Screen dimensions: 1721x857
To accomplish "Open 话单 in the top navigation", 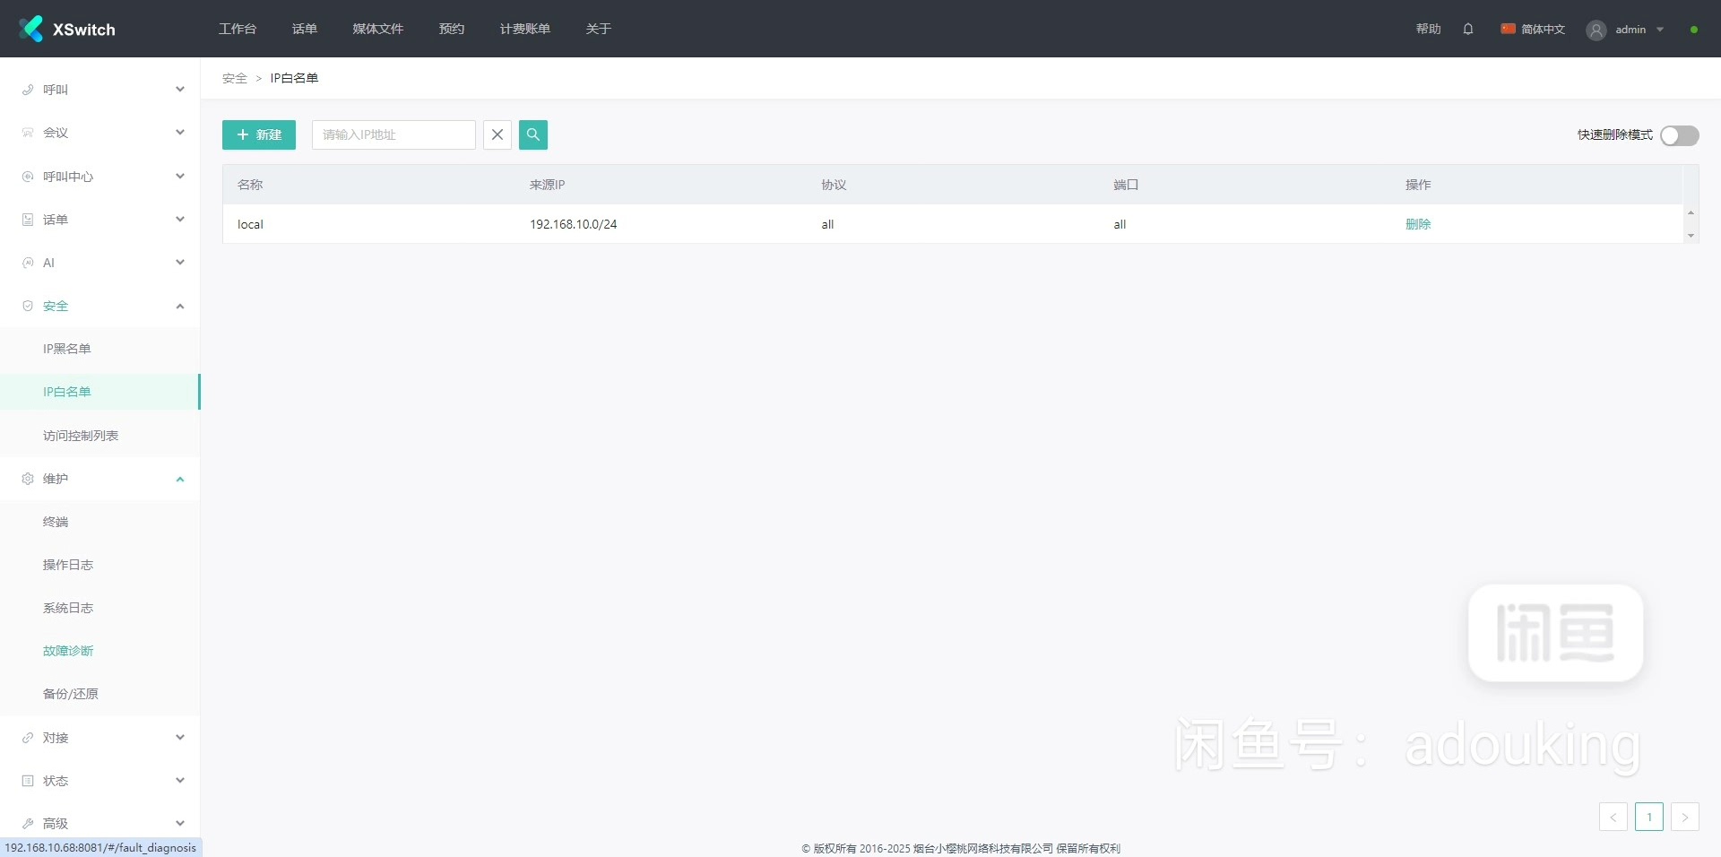I will pos(305,29).
